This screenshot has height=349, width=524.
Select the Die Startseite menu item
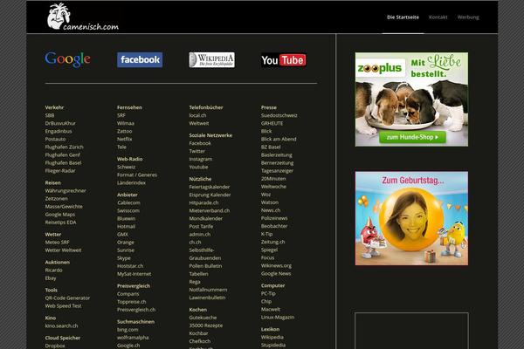coord(403,17)
